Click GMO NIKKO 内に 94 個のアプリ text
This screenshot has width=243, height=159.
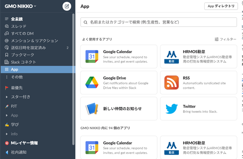105,128
